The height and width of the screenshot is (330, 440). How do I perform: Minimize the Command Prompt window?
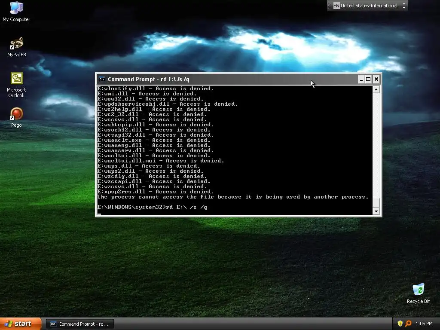coord(361,79)
